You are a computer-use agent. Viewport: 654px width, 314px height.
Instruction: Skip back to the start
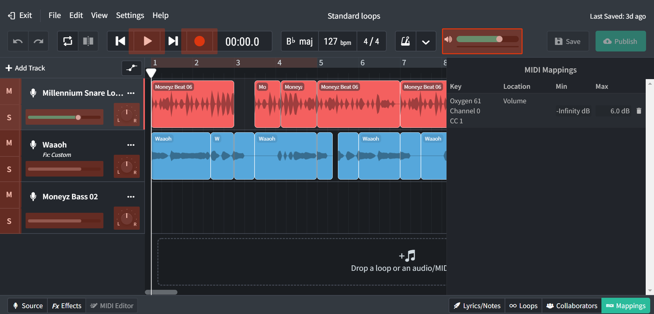(x=120, y=41)
